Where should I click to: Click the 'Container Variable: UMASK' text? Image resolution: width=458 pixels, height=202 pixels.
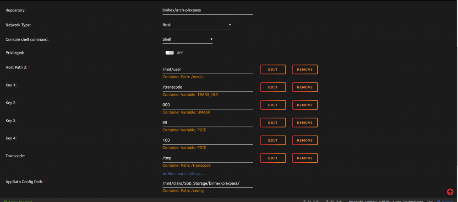tap(186, 112)
